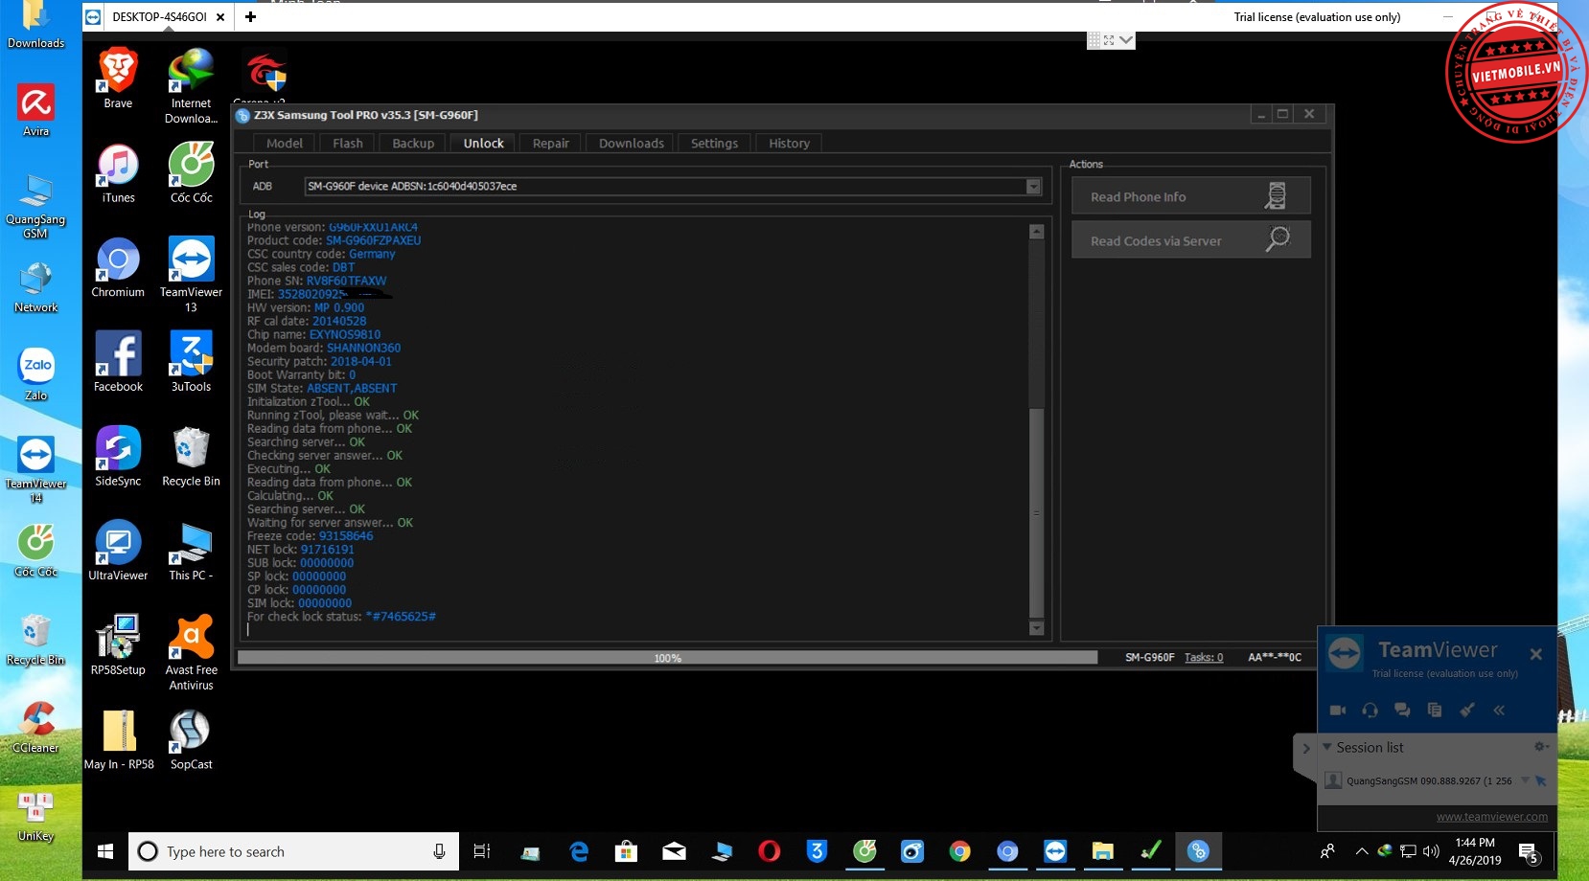Image resolution: width=1589 pixels, height=881 pixels.
Task: Open Session list settings gear dropdown
Action: 1540,747
